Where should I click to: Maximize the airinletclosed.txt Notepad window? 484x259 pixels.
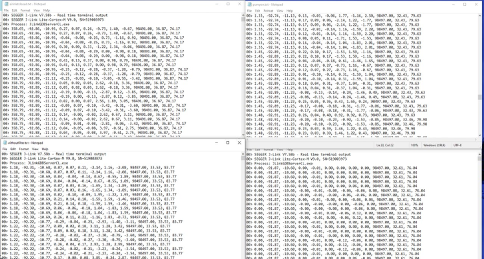tap(228, 4)
